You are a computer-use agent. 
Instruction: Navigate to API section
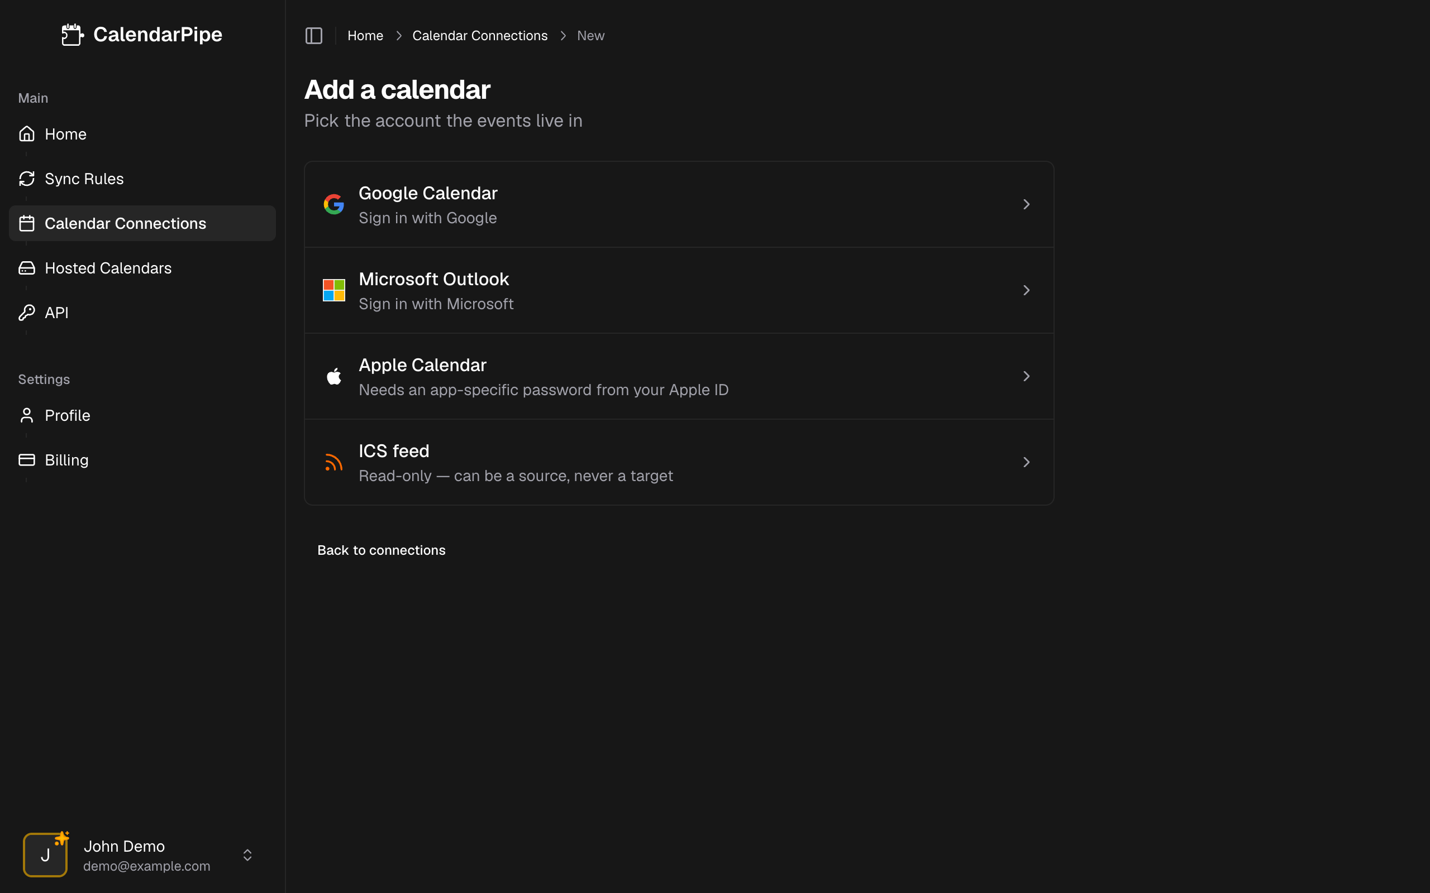tap(142, 313)
